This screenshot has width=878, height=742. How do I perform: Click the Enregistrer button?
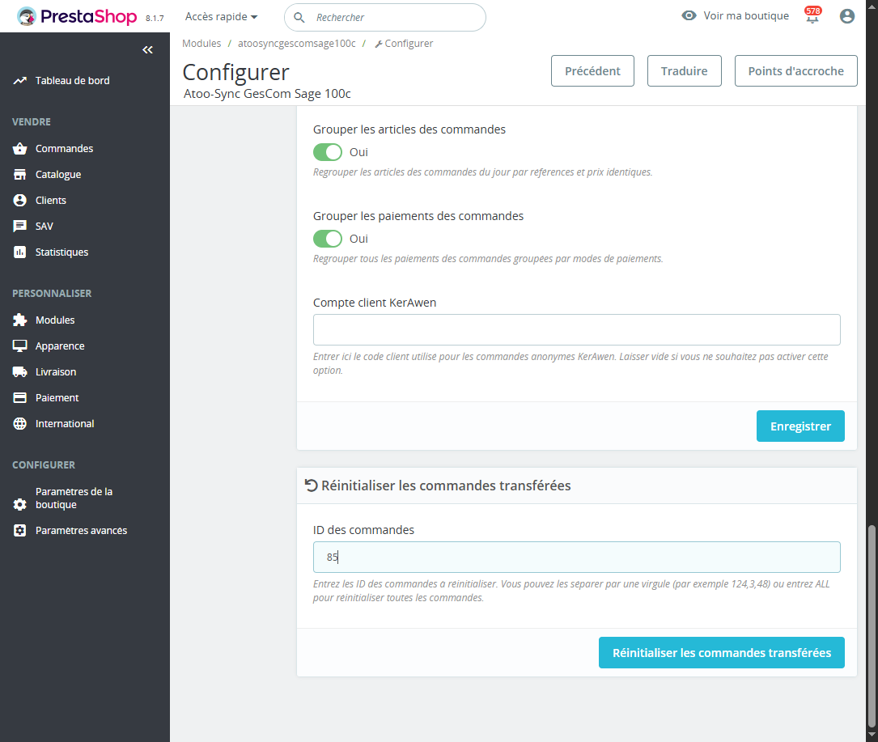click(x=800, y=426)
